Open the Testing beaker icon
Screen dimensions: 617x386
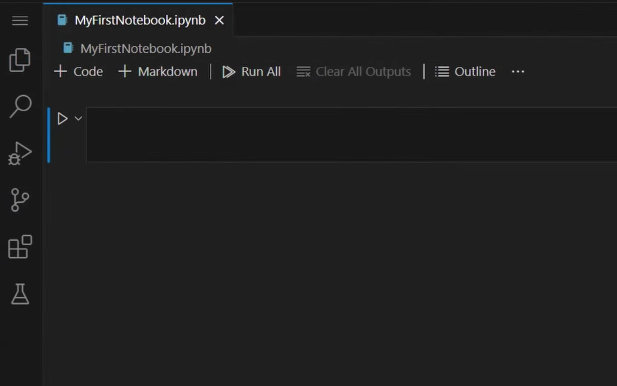pos(19,294)
